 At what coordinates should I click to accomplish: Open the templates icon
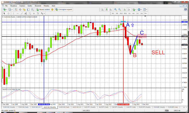point(144,9)
